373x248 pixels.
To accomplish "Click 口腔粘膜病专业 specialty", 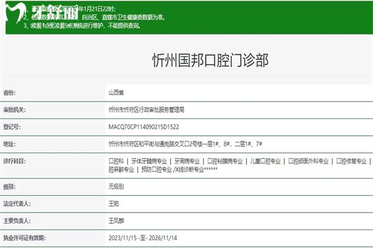I will coord(225,161).
